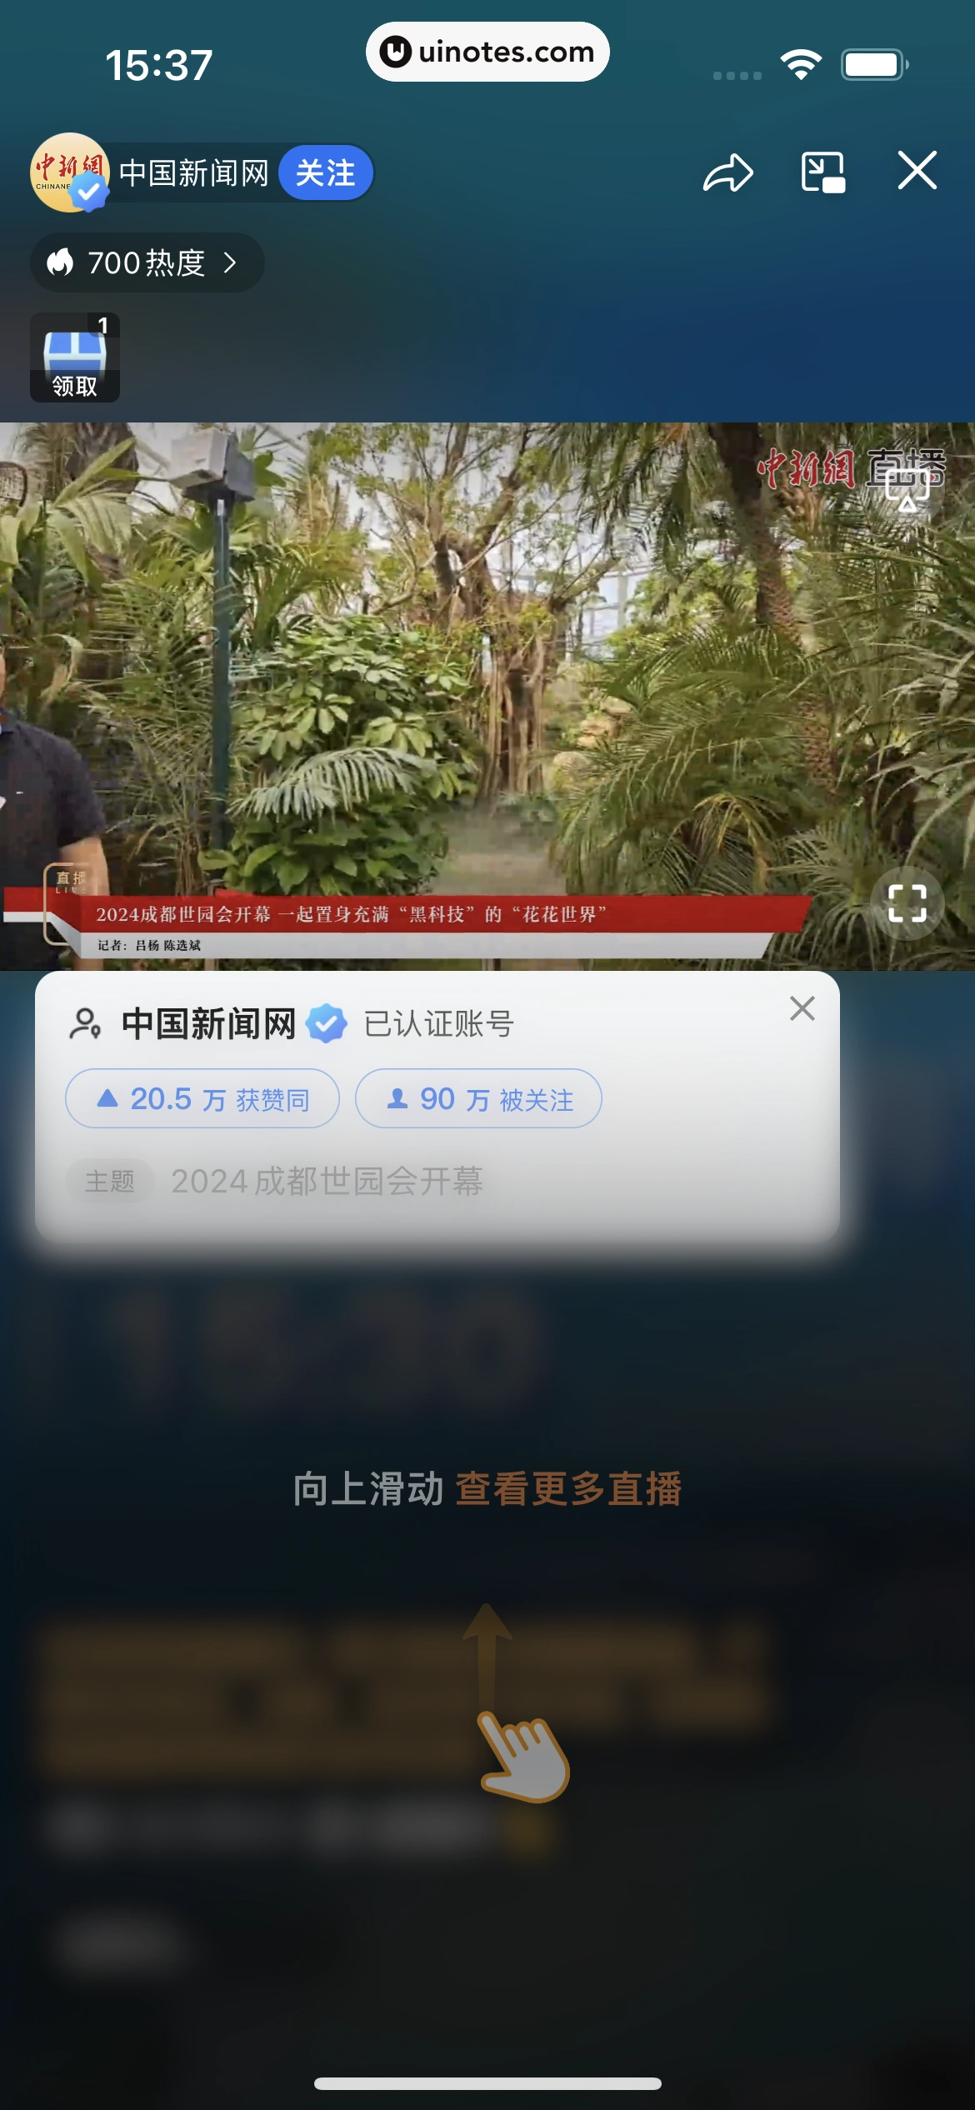Close the live stream page
This screenshot has height=2110, width=975.
[x=917, y=171]
